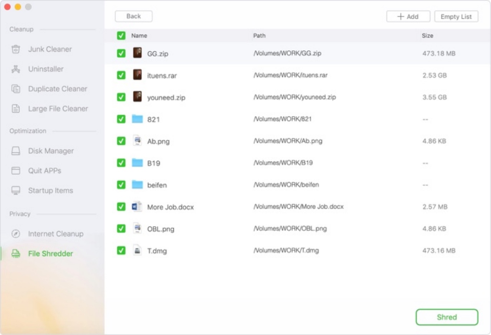Viewport: 491px width, 335px height.
Task: Sort by the Size column header
Action: [427, 36]
